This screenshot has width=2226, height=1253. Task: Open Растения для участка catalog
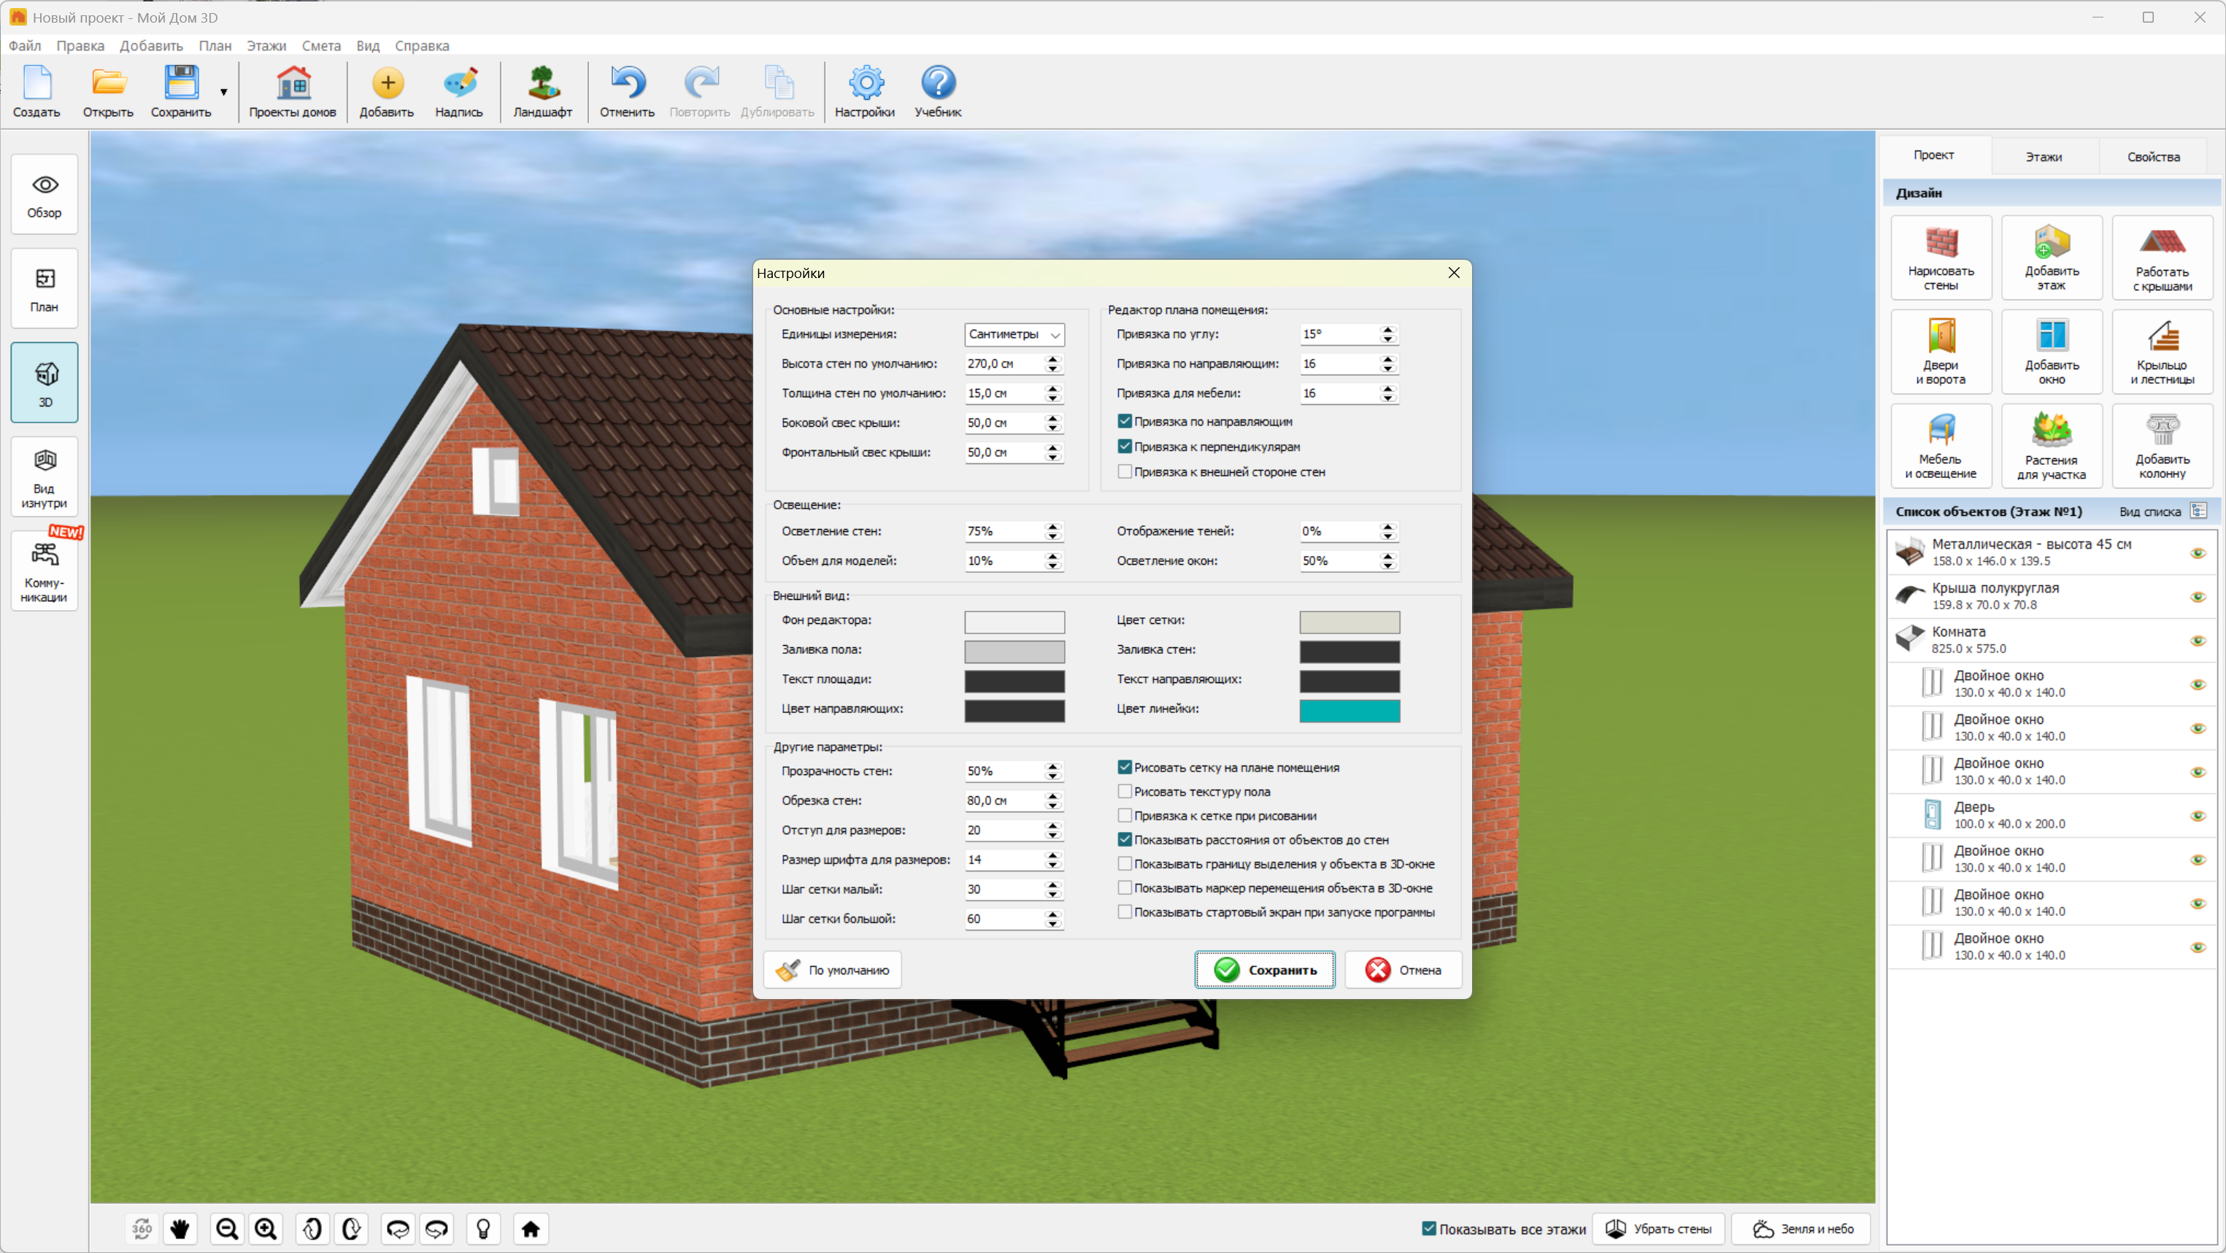pos(2052,446)
